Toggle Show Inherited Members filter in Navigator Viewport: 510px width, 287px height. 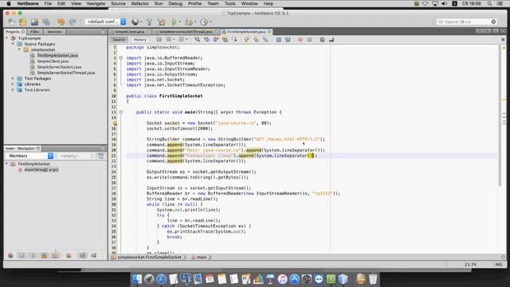tap(10, 256)
